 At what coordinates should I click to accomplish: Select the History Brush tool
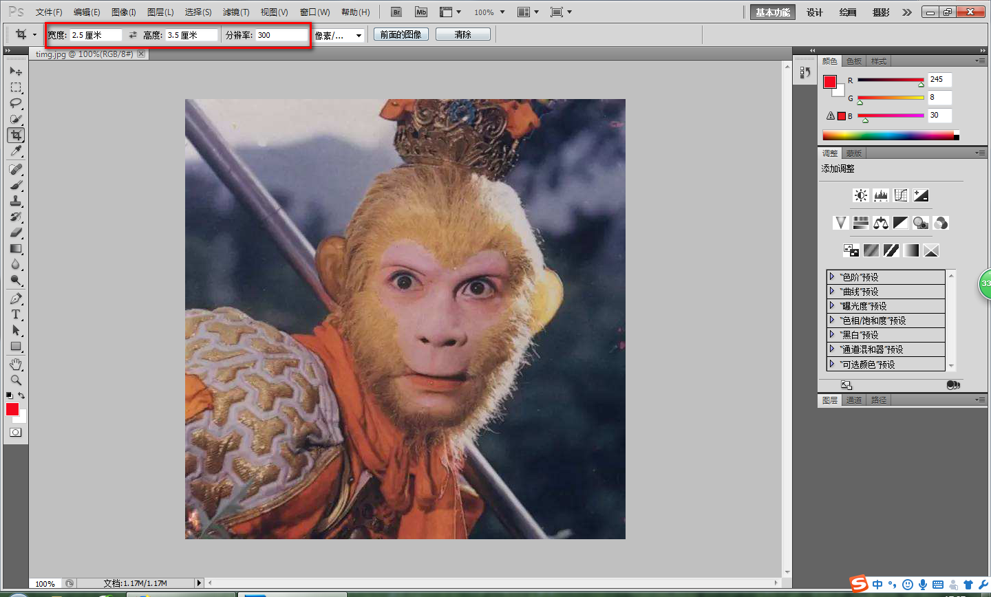[16, 217]
